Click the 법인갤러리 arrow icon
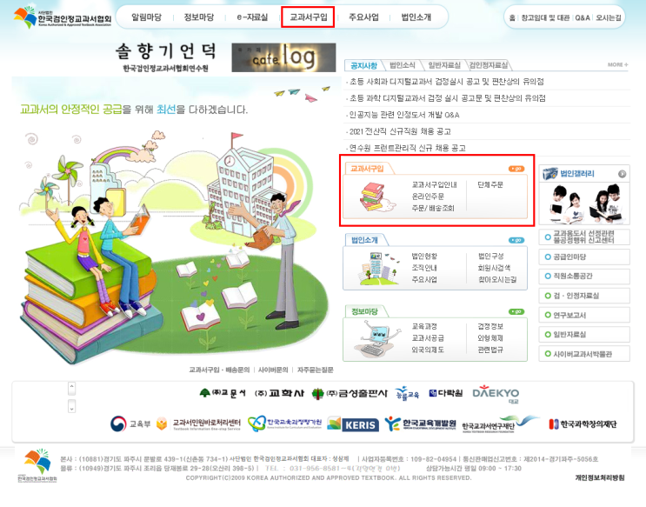Screen dimensions: 646x507 (623, 174)
